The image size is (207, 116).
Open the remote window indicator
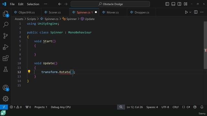click(4, 107)
